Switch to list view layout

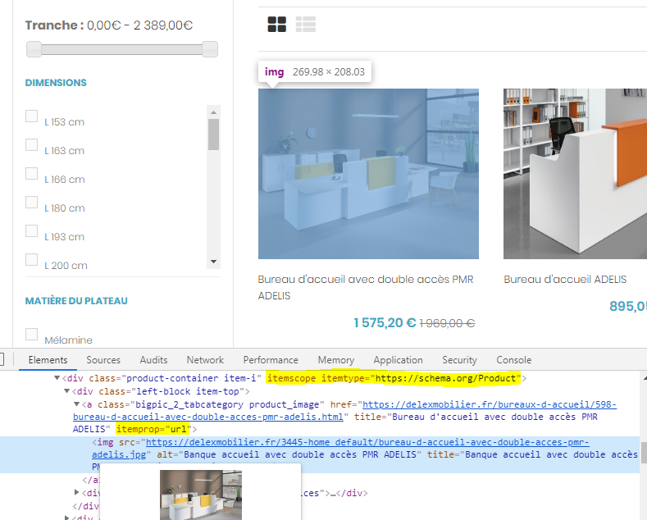(x=306, y=25)
